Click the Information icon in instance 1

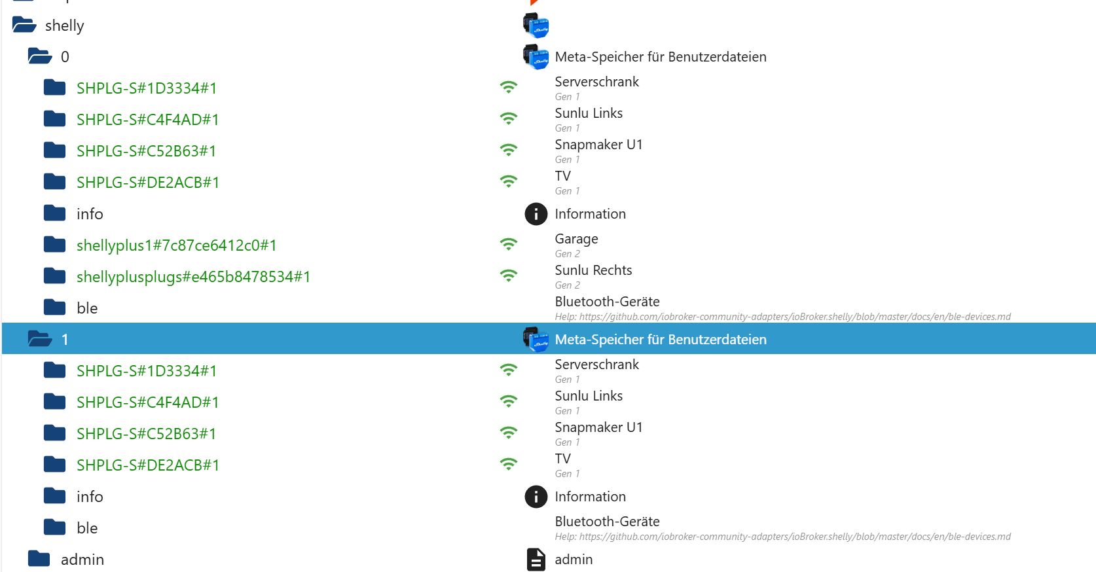[536, 497]
